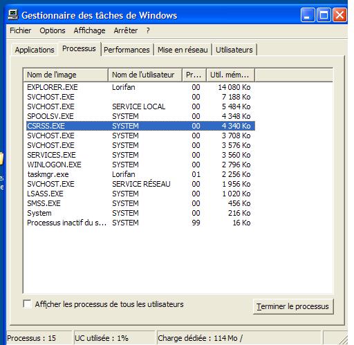The height and width of the screenshot is (345, 354).
Task: Select the SERVICES.EXE process row
Action: pyautogui.click(x=140, y=155)
